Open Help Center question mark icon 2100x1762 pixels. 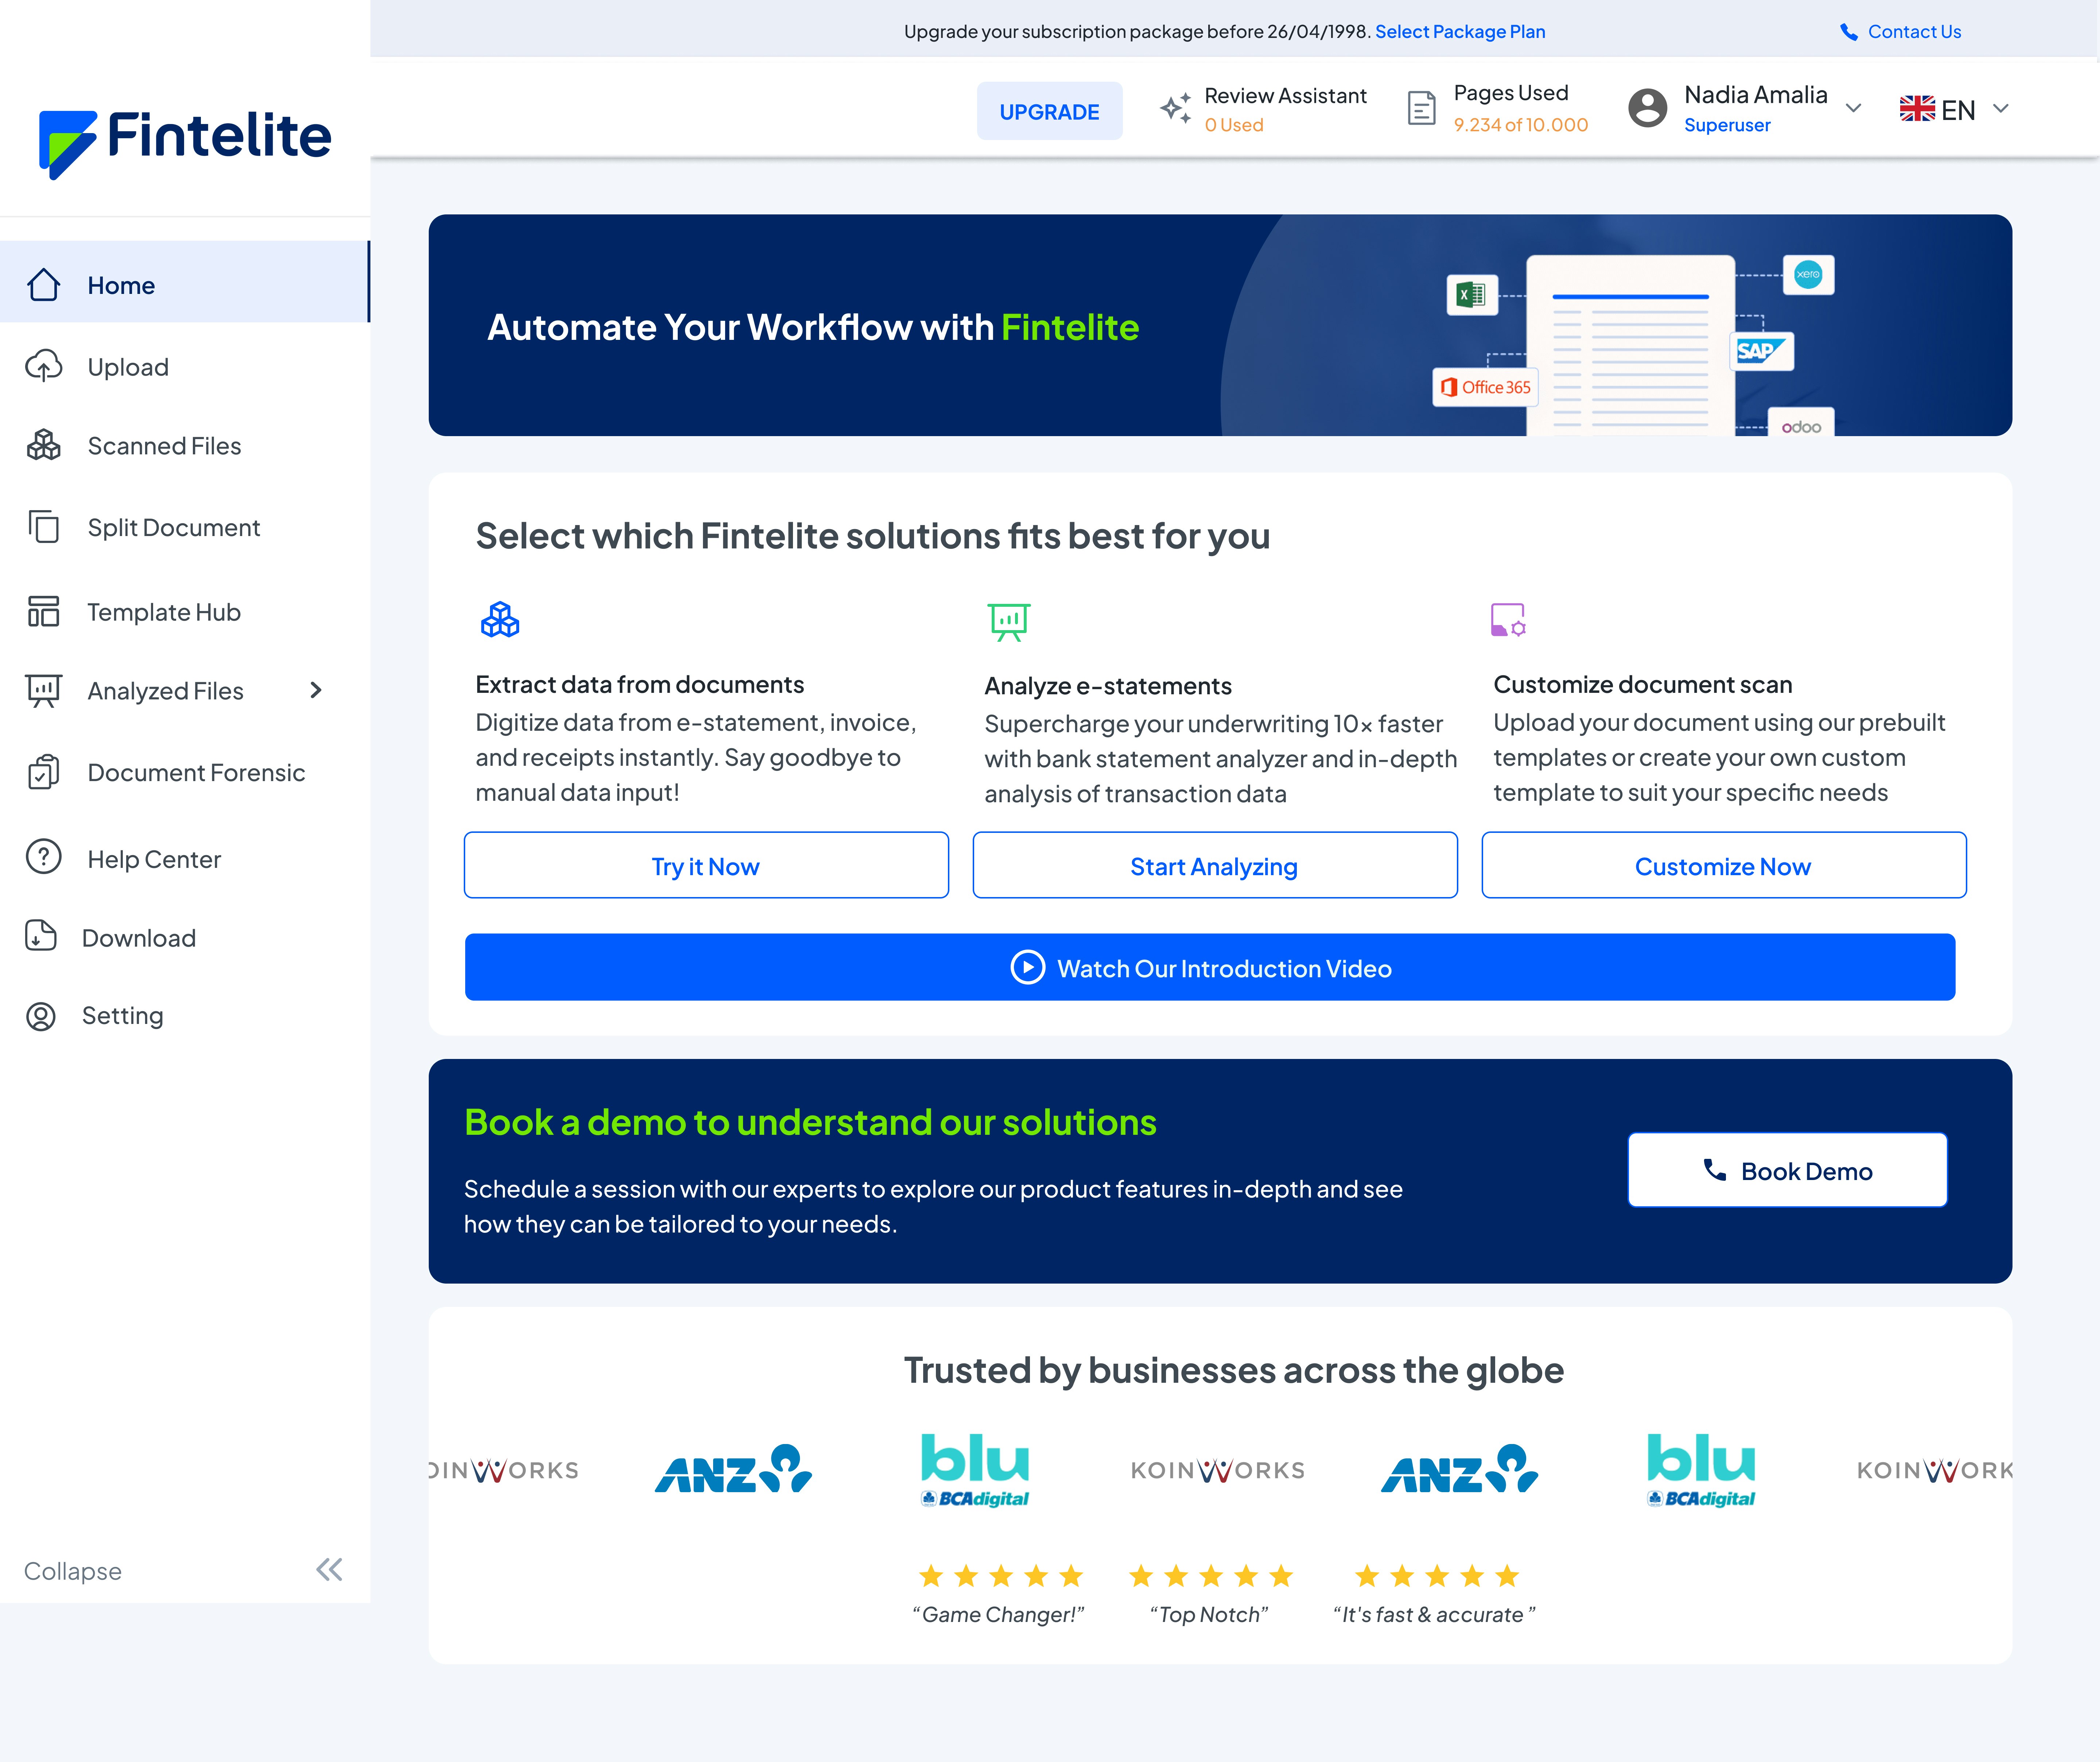coord(43,858)
